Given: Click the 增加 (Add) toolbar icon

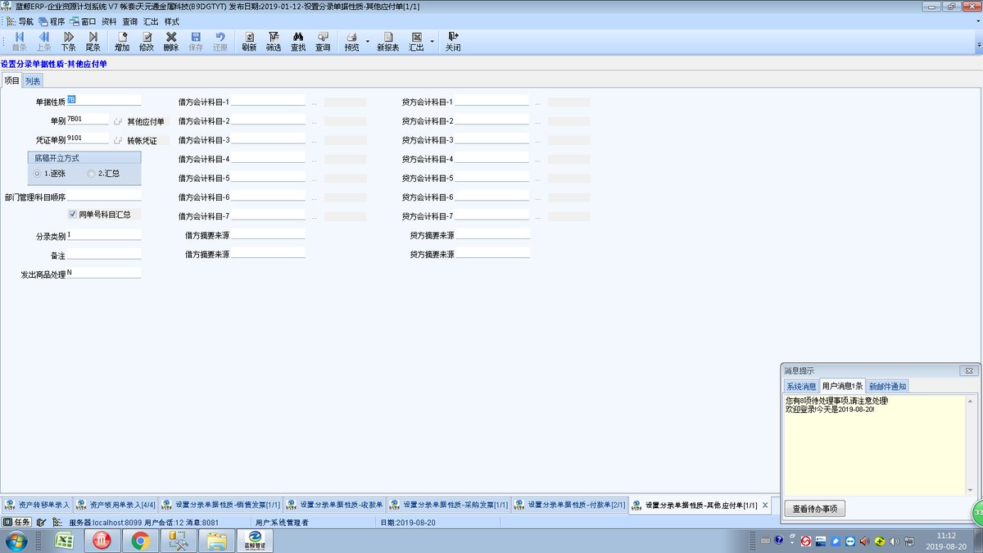Looking at the screenshot, I should (x=122, y=42).
